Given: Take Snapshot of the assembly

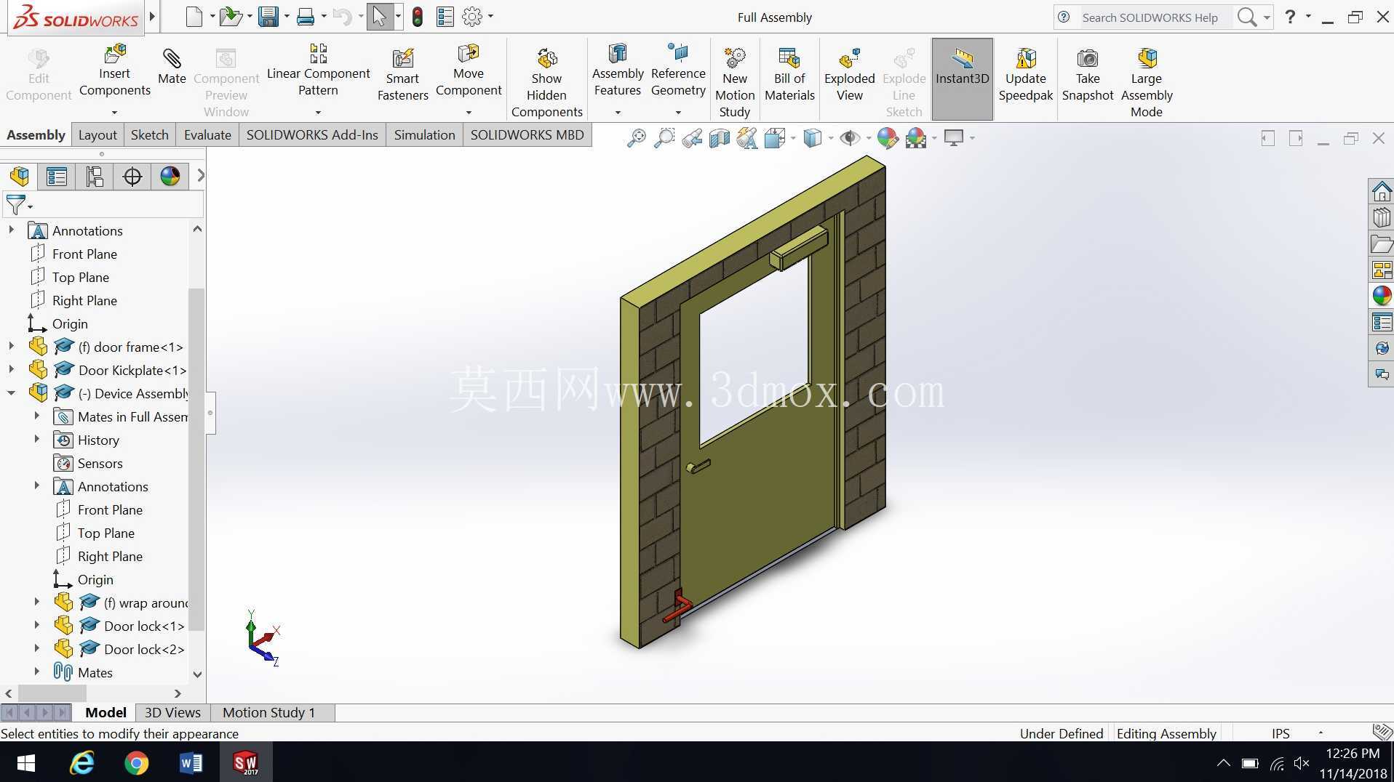Looking at the screenshot, I should pos(1088,75).
